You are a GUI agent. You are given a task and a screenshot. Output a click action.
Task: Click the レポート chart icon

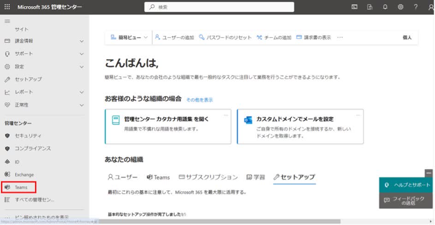(x=7, y=92)
